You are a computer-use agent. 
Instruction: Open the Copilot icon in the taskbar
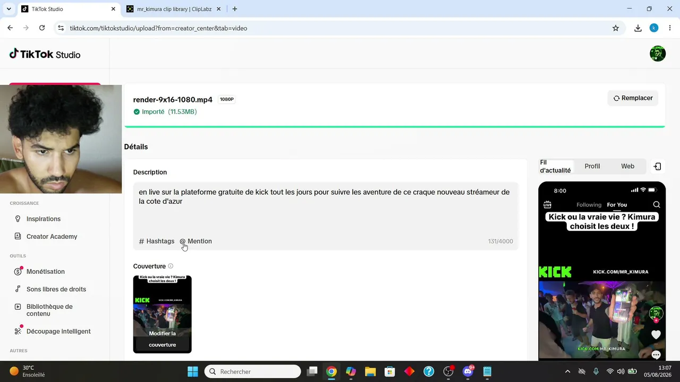[x=351, y=371]
